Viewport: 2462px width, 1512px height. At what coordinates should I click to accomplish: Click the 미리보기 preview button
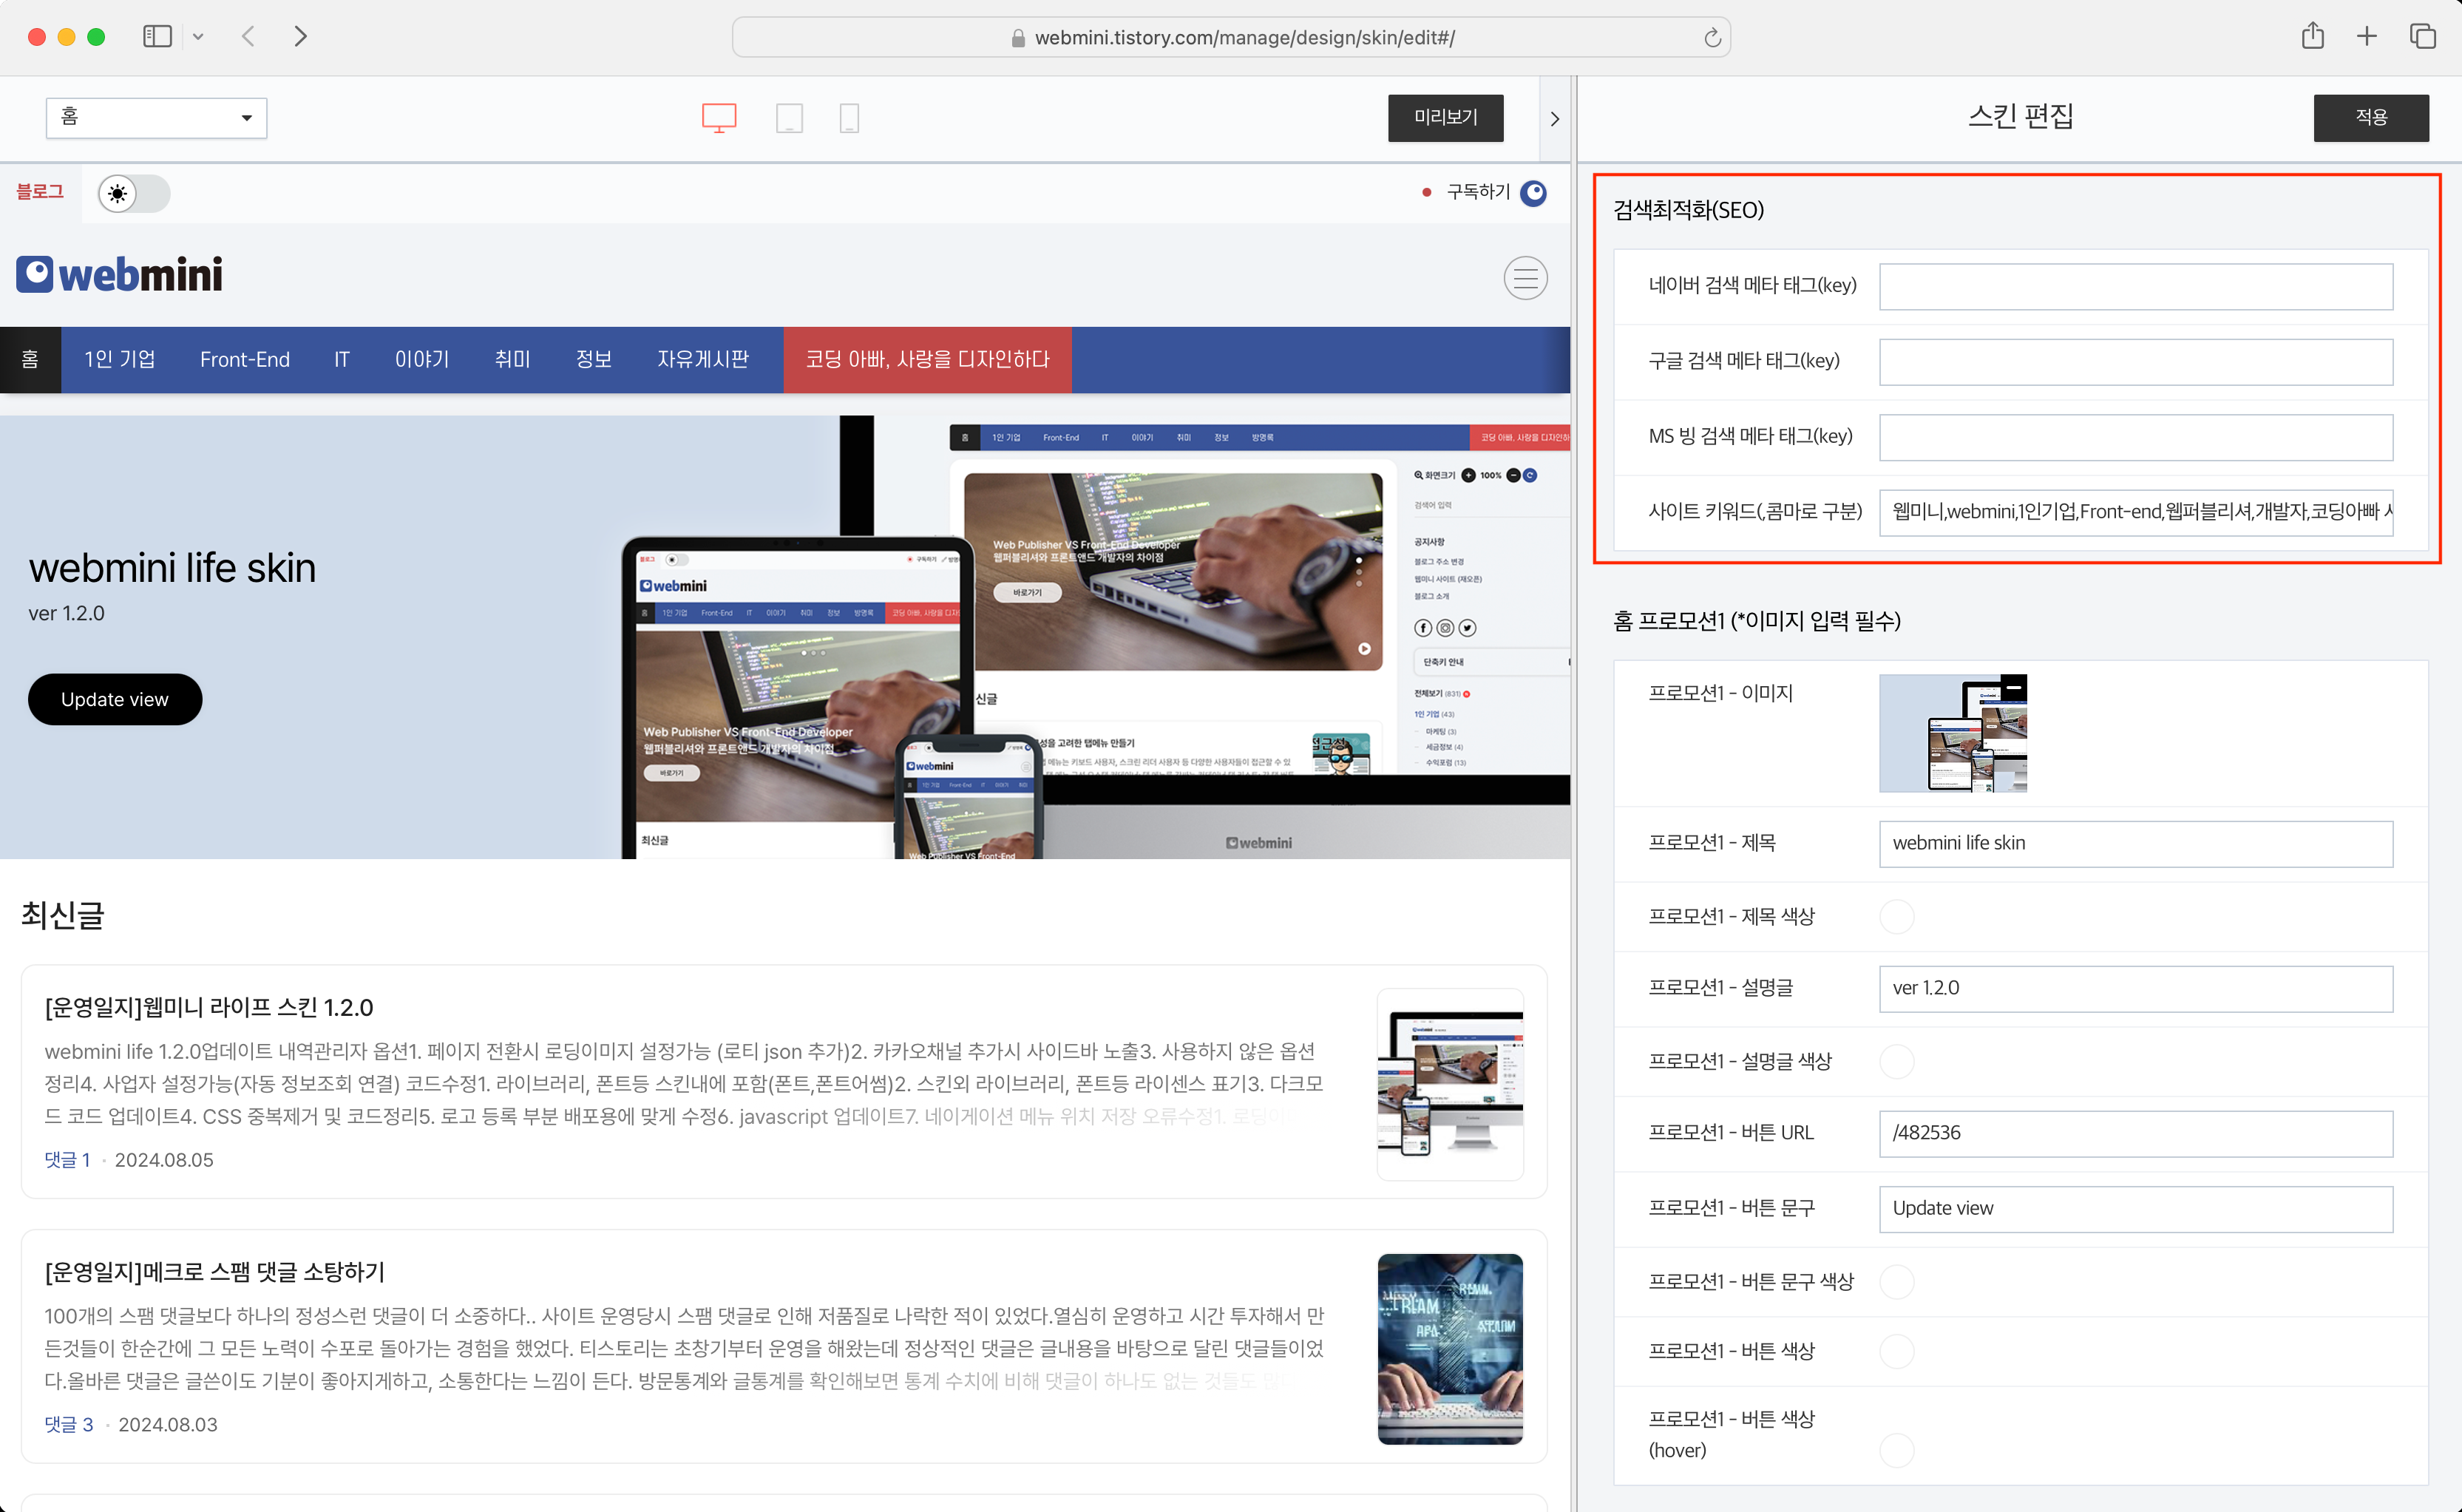pos(1445,118)
